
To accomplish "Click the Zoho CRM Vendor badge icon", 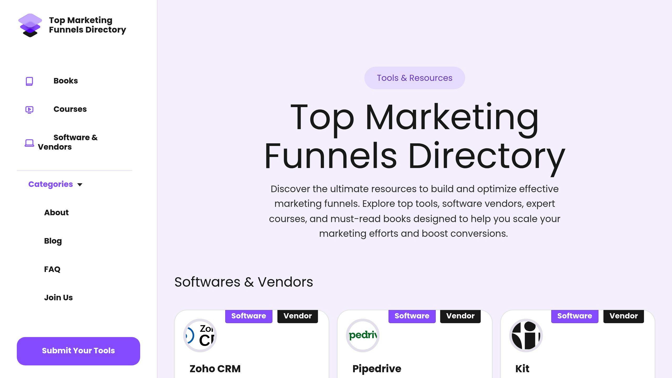I will click(x=298, y=316).
